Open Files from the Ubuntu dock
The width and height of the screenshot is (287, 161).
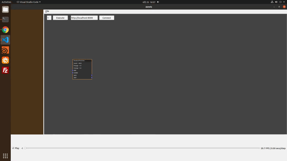click(x=5, y=9)
